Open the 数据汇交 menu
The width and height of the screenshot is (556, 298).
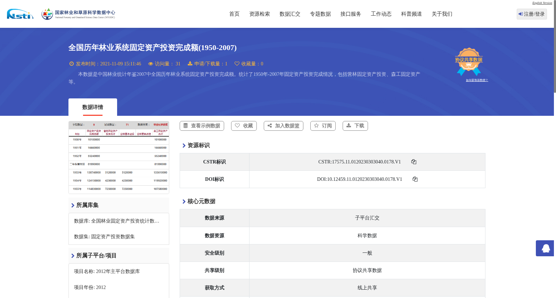pyautogui.click(x=290, y=14)
